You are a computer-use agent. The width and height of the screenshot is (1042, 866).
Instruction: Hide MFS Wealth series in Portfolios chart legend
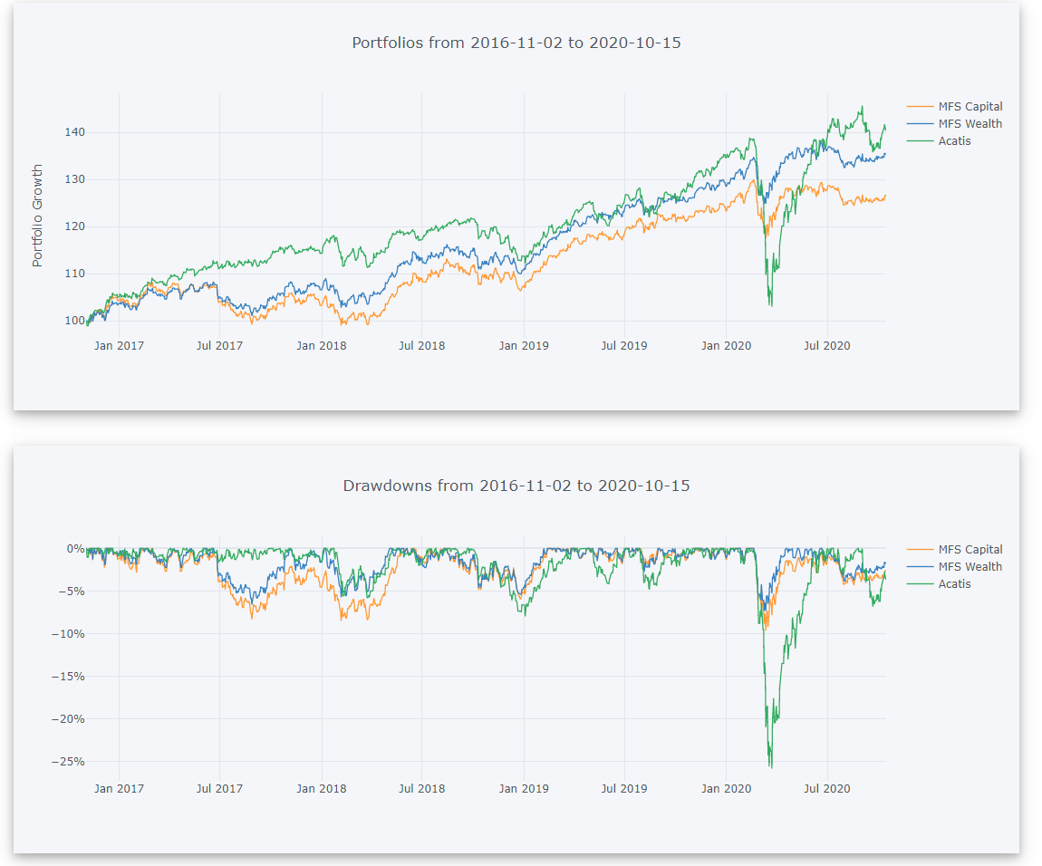tap(970, 124)
